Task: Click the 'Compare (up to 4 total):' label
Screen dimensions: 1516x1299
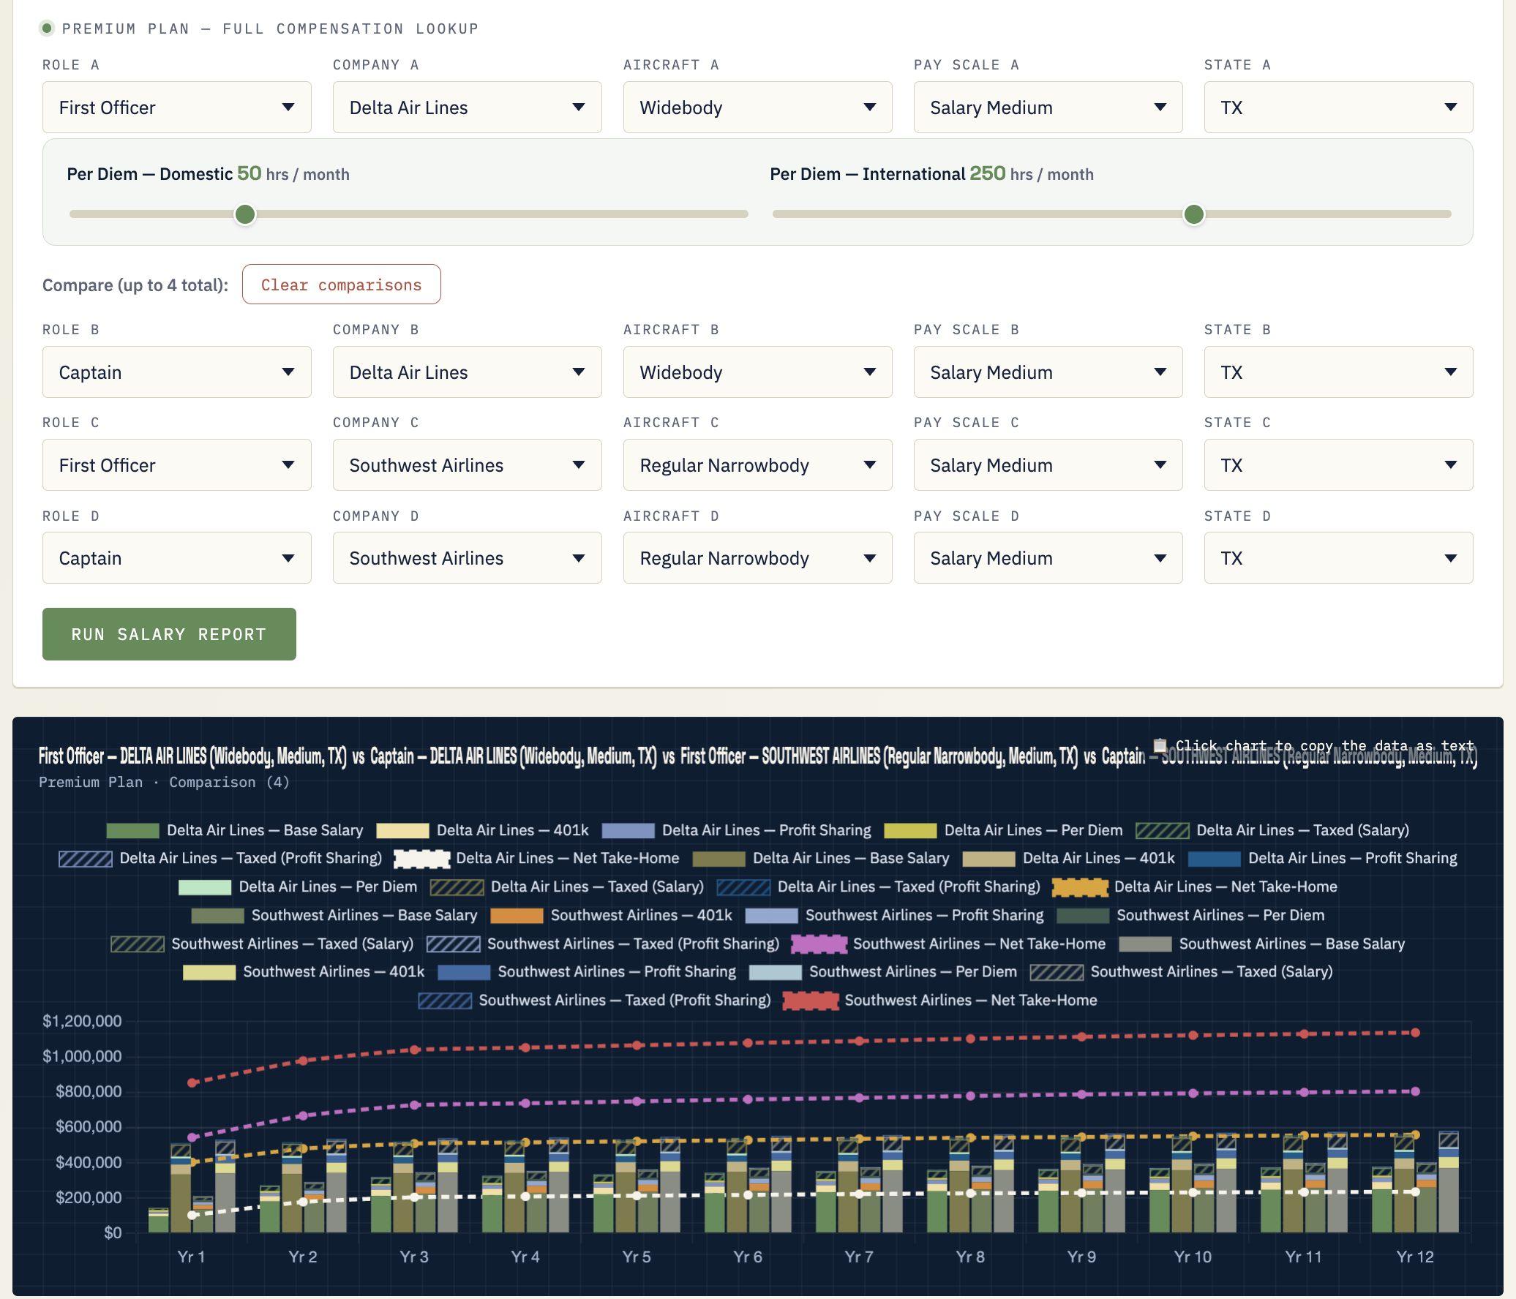Action: tap(135, 285)
